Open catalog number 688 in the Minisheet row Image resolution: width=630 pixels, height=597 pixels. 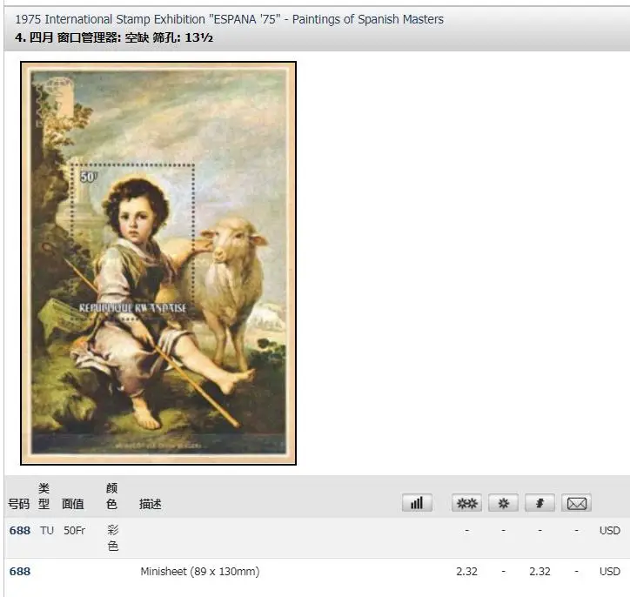pos(20,571)
